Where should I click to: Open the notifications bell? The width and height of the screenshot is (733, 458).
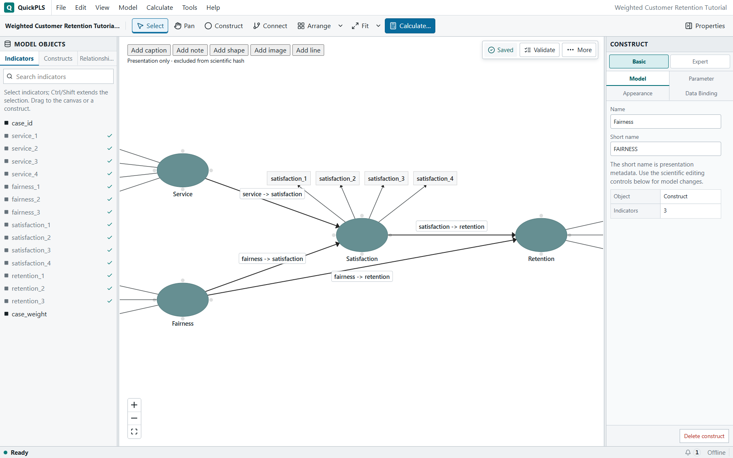coord(688,452)
